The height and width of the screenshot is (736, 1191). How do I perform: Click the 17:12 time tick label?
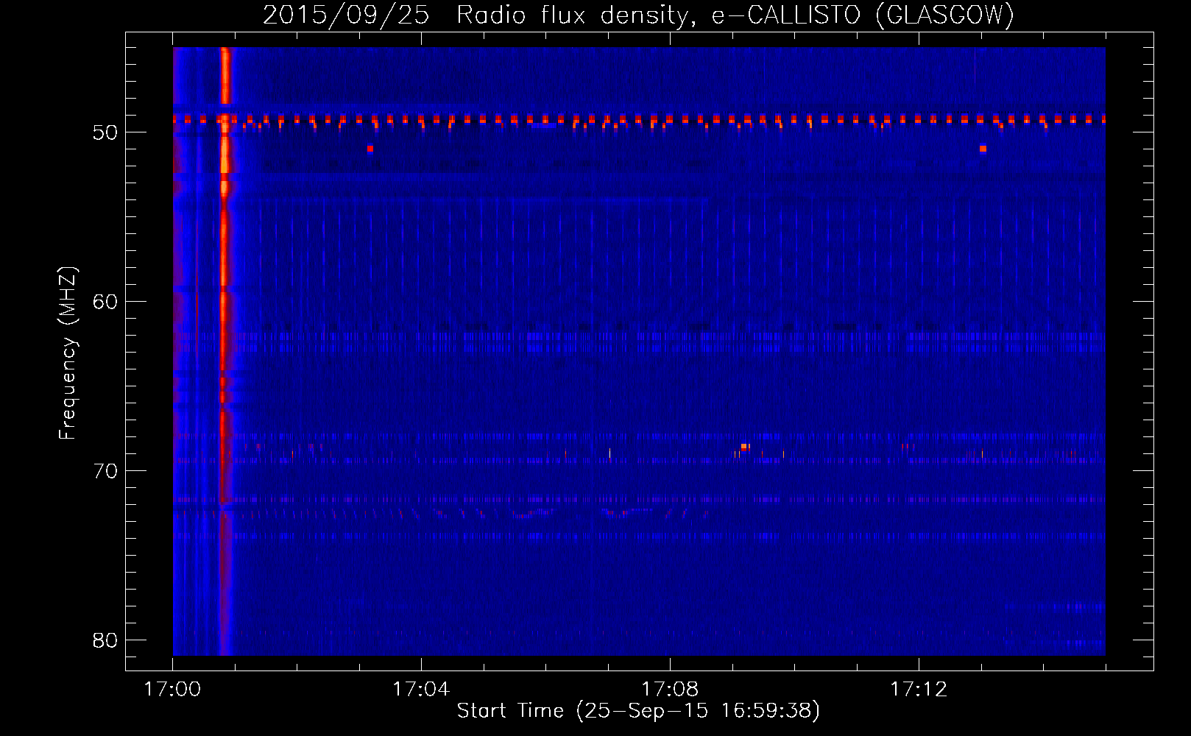point(919,690)
